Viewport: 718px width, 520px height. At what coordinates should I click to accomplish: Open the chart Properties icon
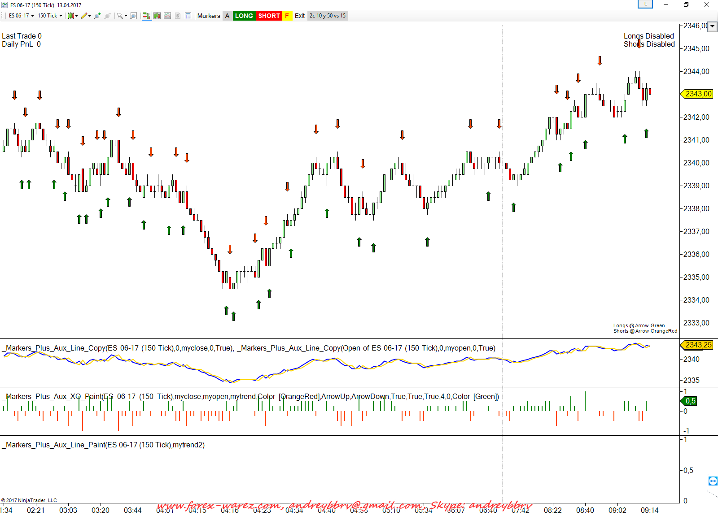click(x=188, y=16)
